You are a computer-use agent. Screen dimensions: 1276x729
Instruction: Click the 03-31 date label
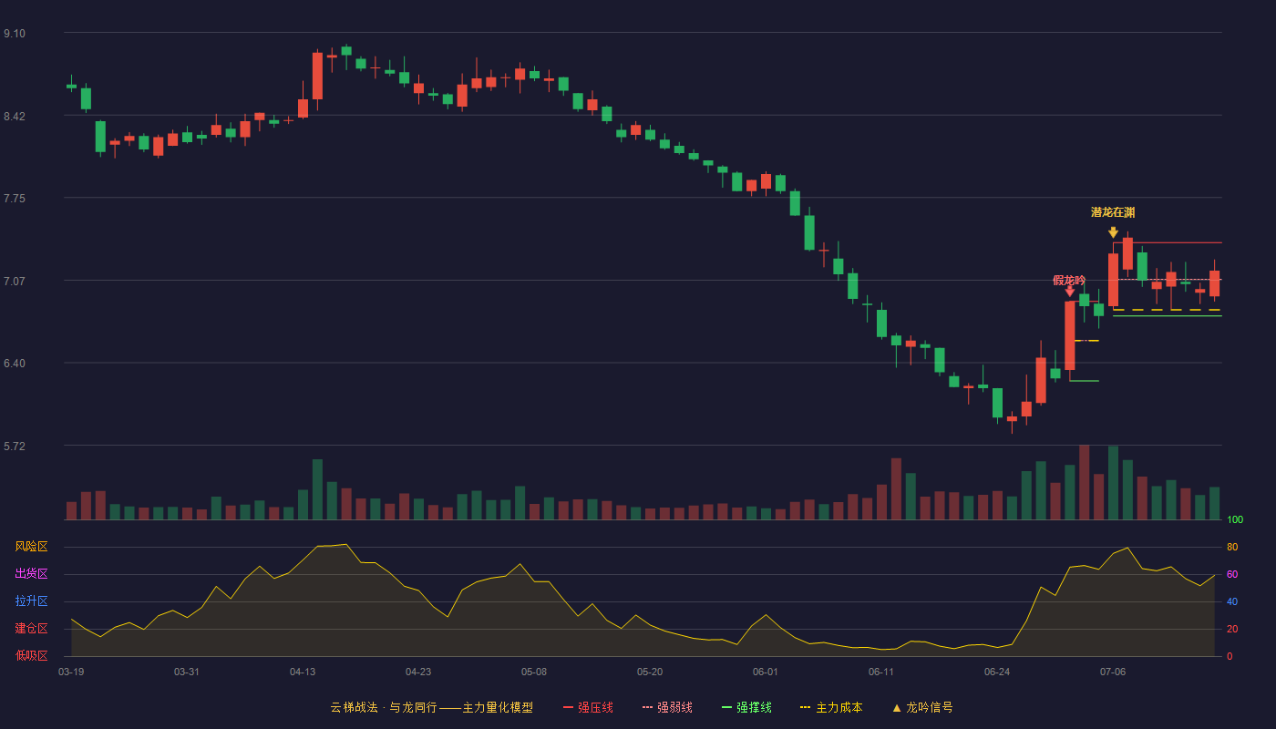tap(187, 672)
